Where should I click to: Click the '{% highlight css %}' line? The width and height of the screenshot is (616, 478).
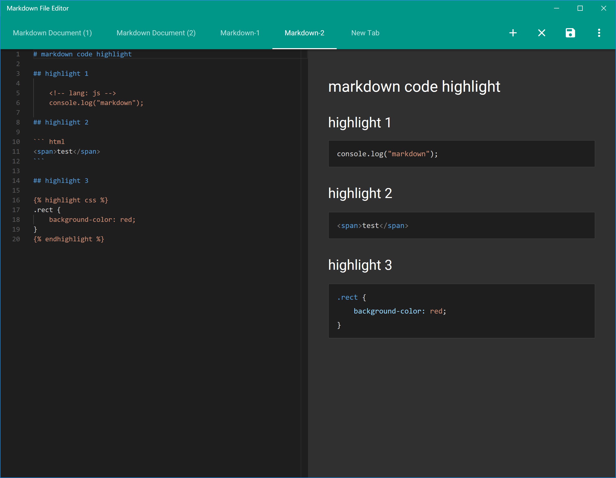click(x=70, y=200)
